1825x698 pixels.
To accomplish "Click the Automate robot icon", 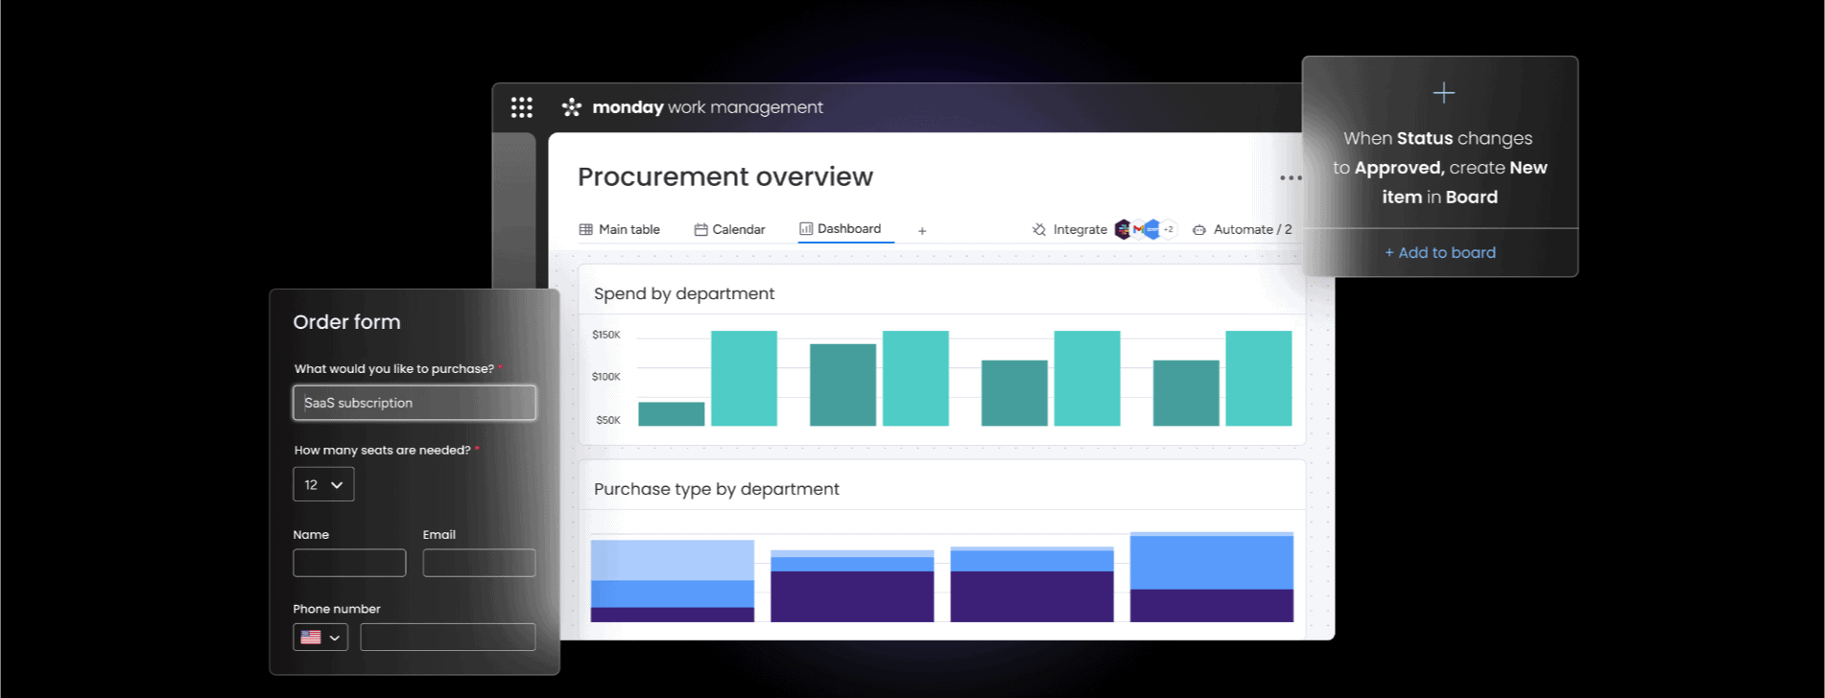I will 1199,230.
